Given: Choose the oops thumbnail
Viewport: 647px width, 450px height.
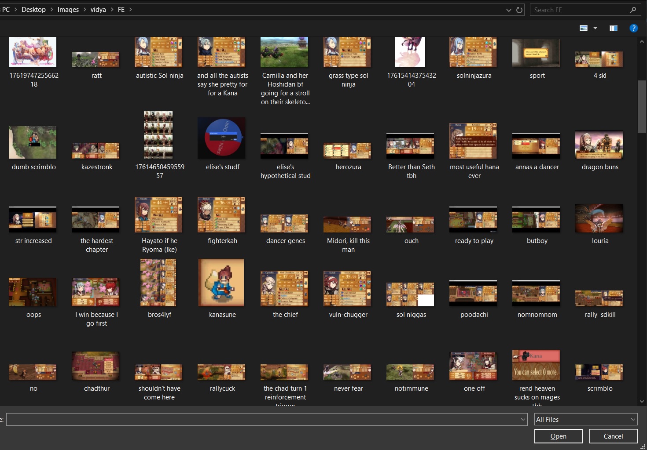Looking at the screenshot, I should pos(33,292).
